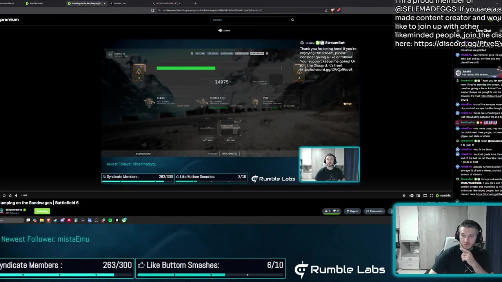Click the Outcome tab in game results
Viewport: 502px width, 282px height.
(200, 53)
